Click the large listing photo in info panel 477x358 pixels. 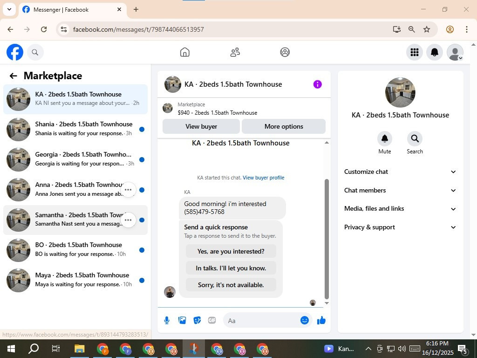(400, 92)
